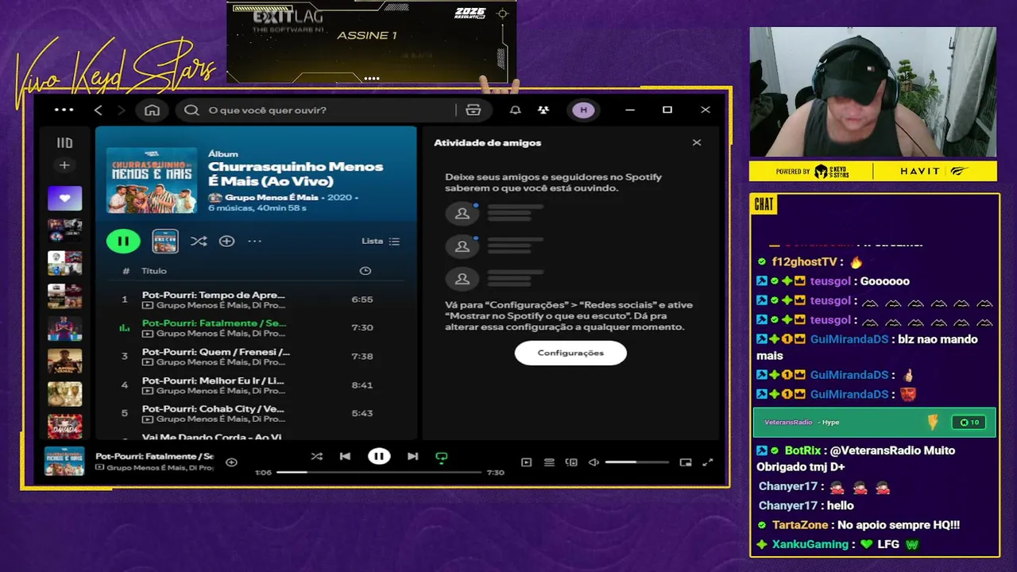Add current song to Liked Songs
Screen dimensions: 1017x572
(x=231, y=462)
